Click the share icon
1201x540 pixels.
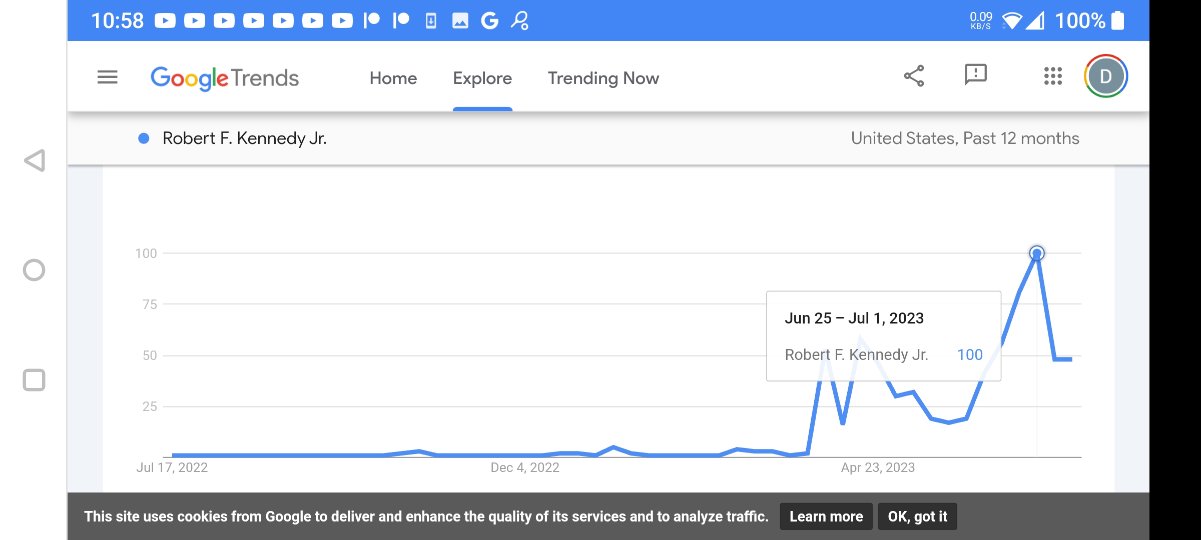(x=914, y=76)
